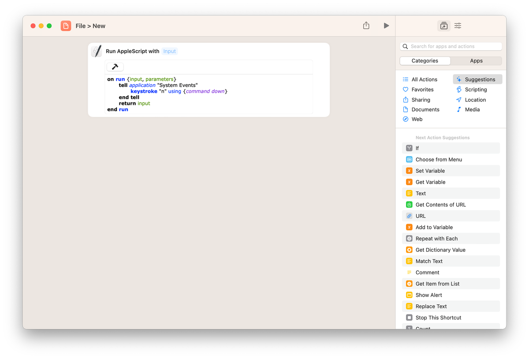Click the Get Contents of URL icon
This screenshot has height=359, width=529.
409,205
